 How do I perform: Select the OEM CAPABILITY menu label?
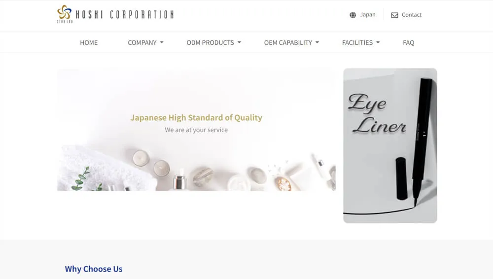coord(288,42)
